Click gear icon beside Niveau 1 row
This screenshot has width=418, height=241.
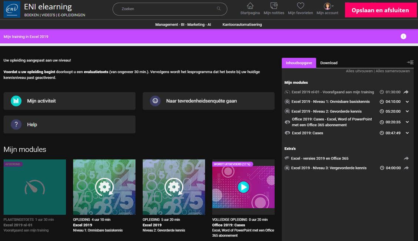pos(287,101)
